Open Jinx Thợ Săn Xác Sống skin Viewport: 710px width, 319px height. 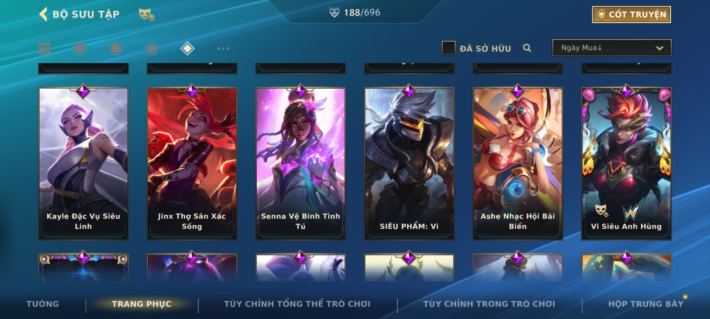[x=192, y=163]
